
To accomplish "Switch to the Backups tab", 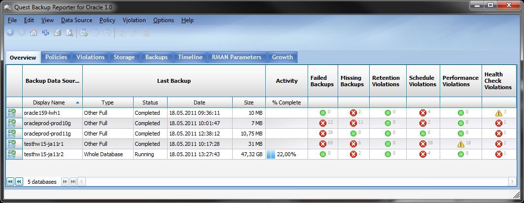I will point(156,57).
